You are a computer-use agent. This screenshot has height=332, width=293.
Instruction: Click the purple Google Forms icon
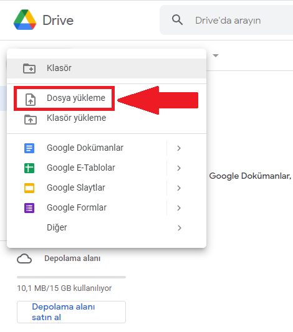tap(29, 208)
